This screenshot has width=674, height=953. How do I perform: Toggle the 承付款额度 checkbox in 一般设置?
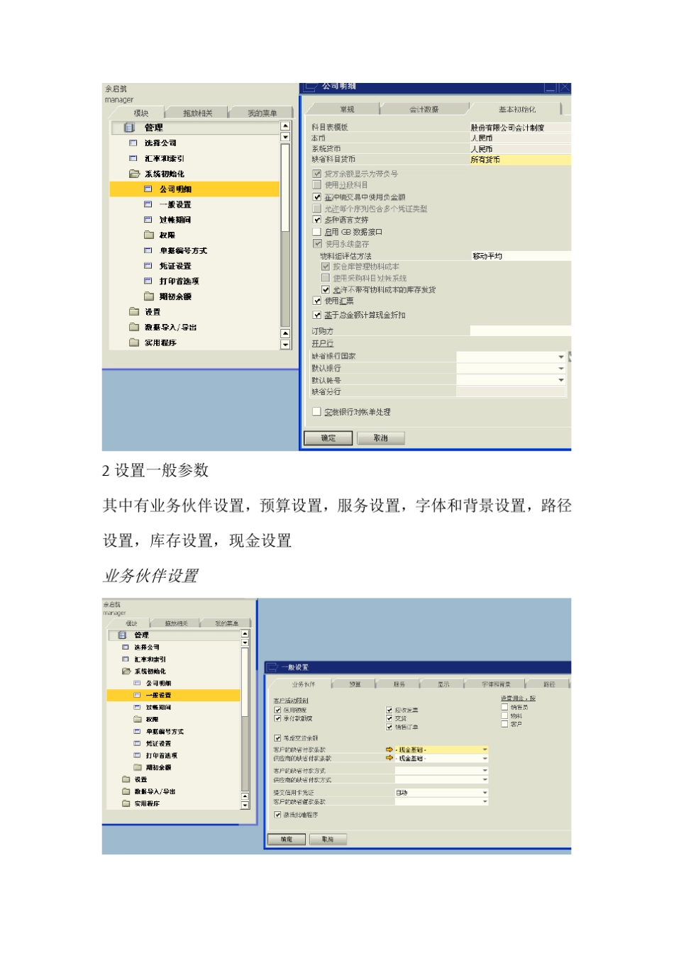click(277, 718)
